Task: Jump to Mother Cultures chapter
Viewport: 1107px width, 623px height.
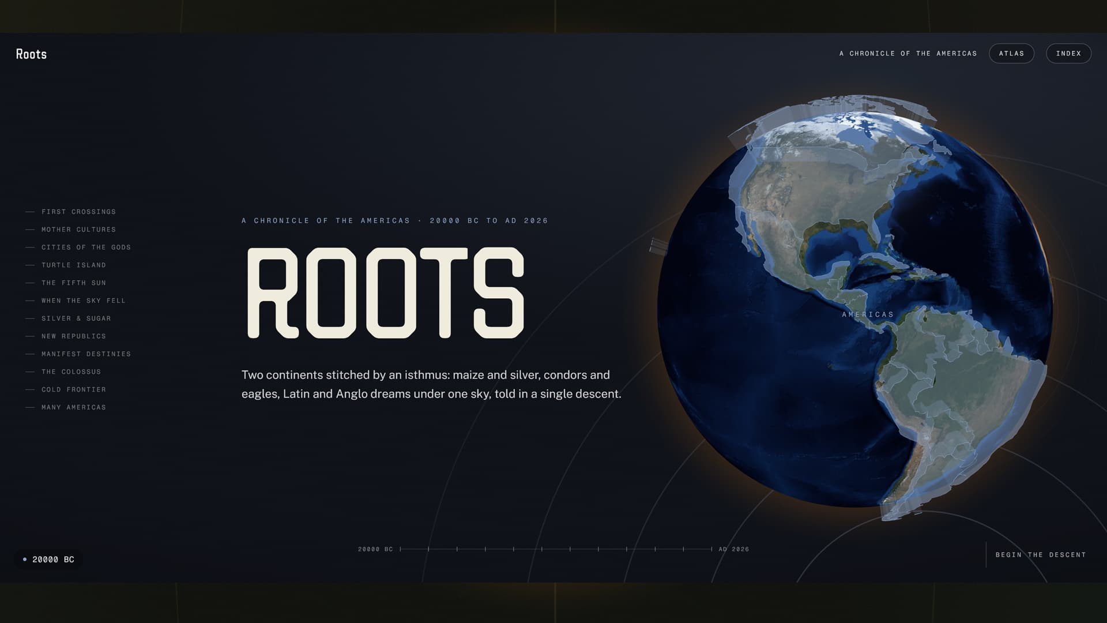Action: pos(71,230)
